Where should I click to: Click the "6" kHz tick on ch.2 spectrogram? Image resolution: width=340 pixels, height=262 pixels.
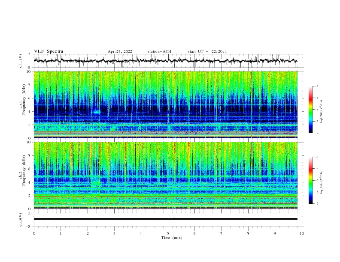click(x=30, y=169)
